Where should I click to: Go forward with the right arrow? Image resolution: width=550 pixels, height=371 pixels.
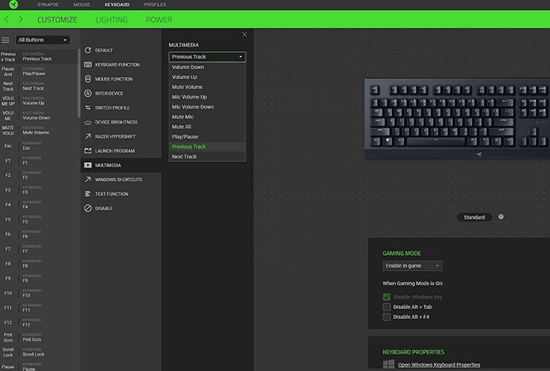(20, 20)
